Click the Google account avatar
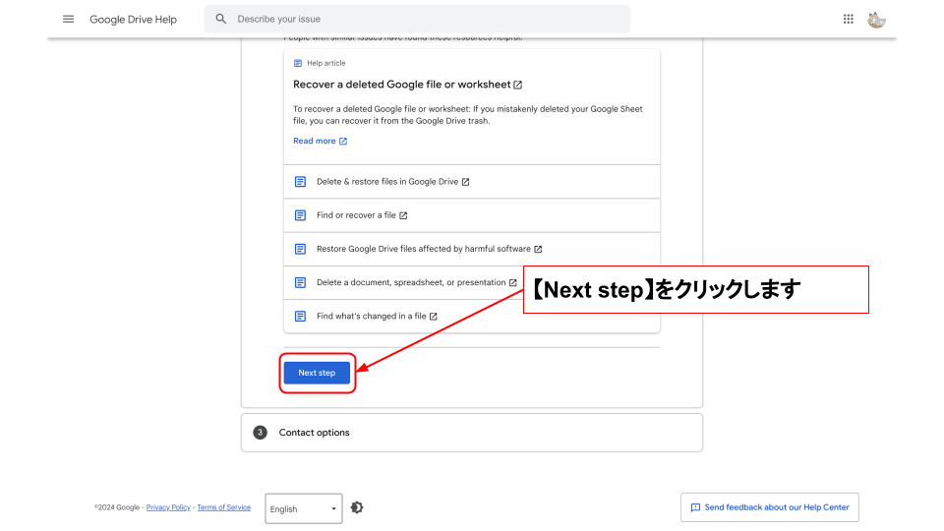This screenshot has height=531, width=944. [x=877, y=19]
